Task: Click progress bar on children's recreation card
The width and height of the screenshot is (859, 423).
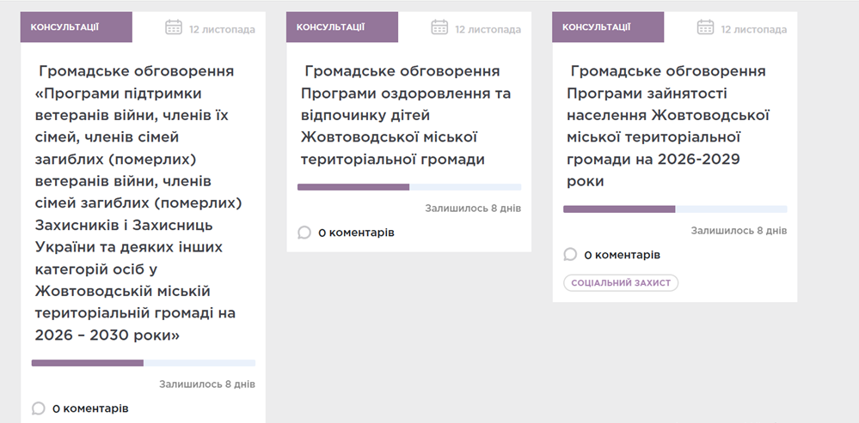Action: click(x=408, y=187)
